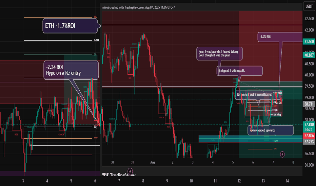Click the 39.000 price scale value

309,97
